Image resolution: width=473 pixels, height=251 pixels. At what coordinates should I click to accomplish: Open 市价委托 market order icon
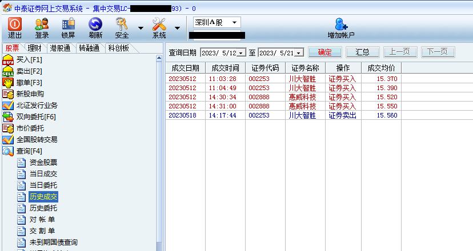(8, 128)
